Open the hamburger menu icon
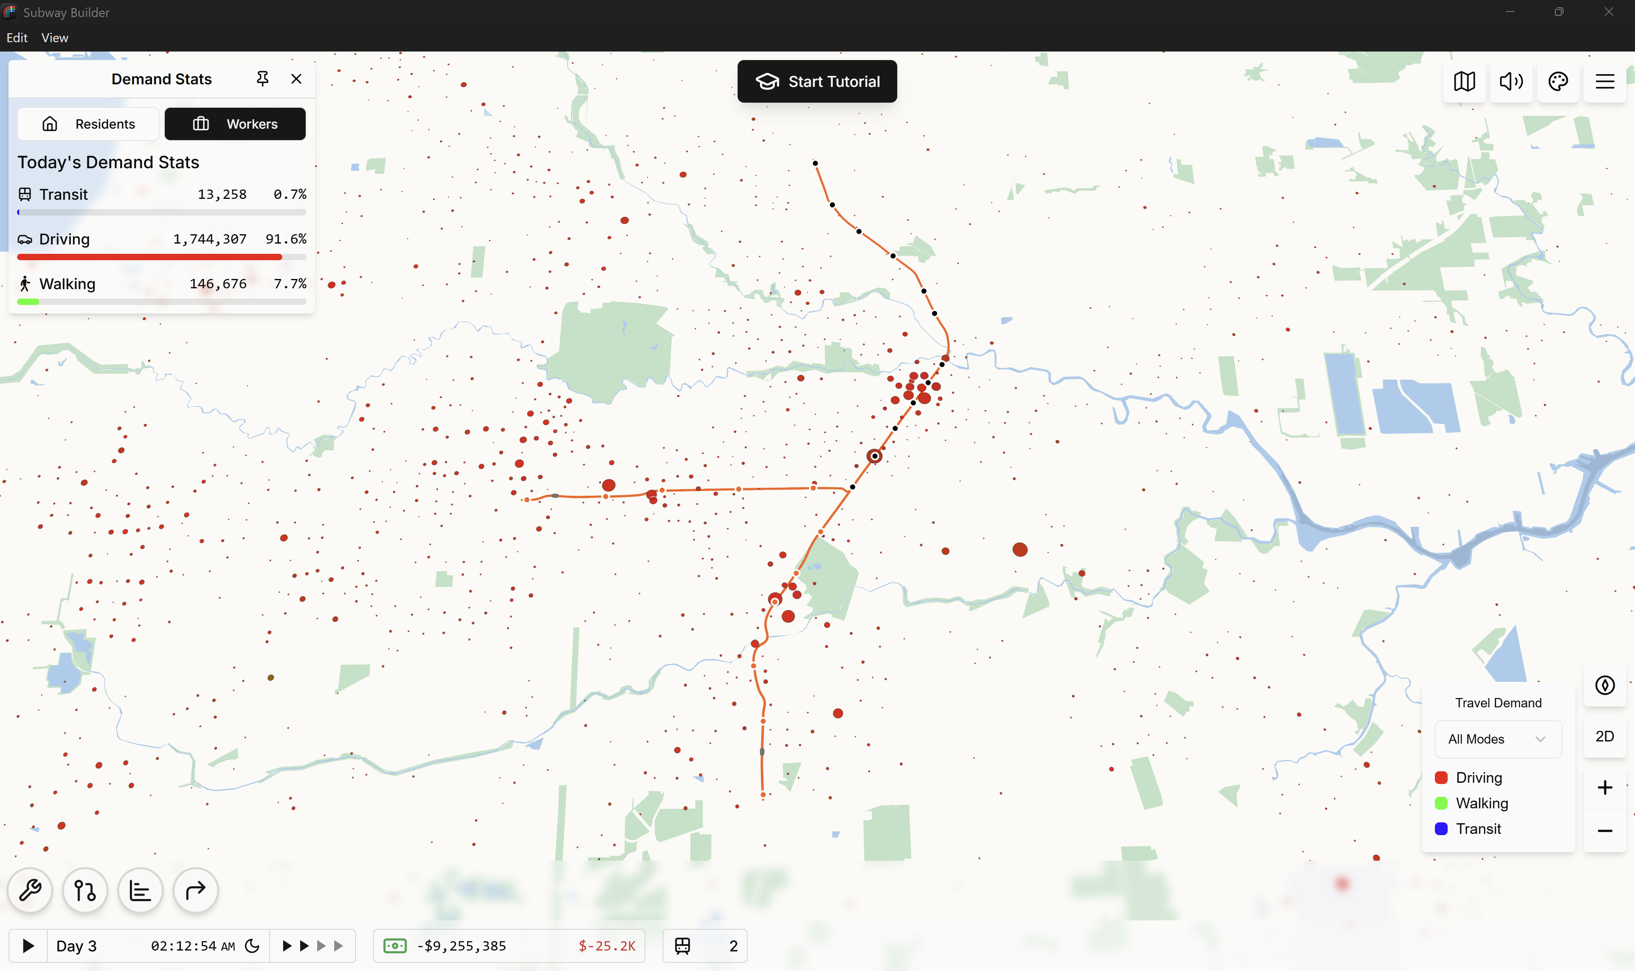The image size is (1635, 971). [x=1605, y=82]
